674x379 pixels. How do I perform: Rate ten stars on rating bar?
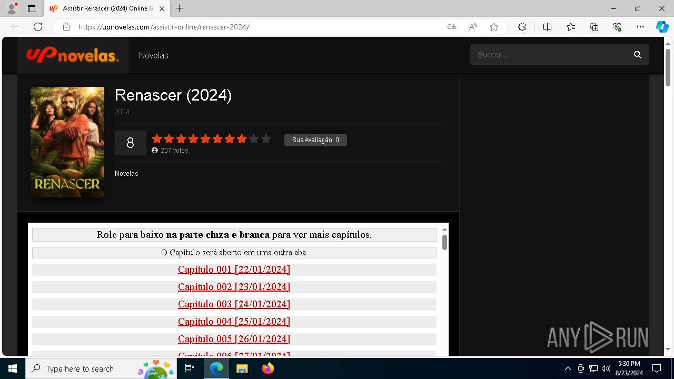(266, 139)
